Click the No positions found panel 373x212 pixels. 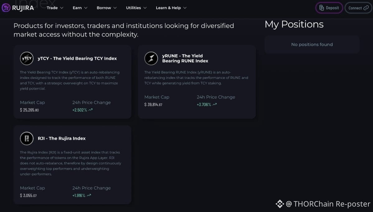point(312,45)
